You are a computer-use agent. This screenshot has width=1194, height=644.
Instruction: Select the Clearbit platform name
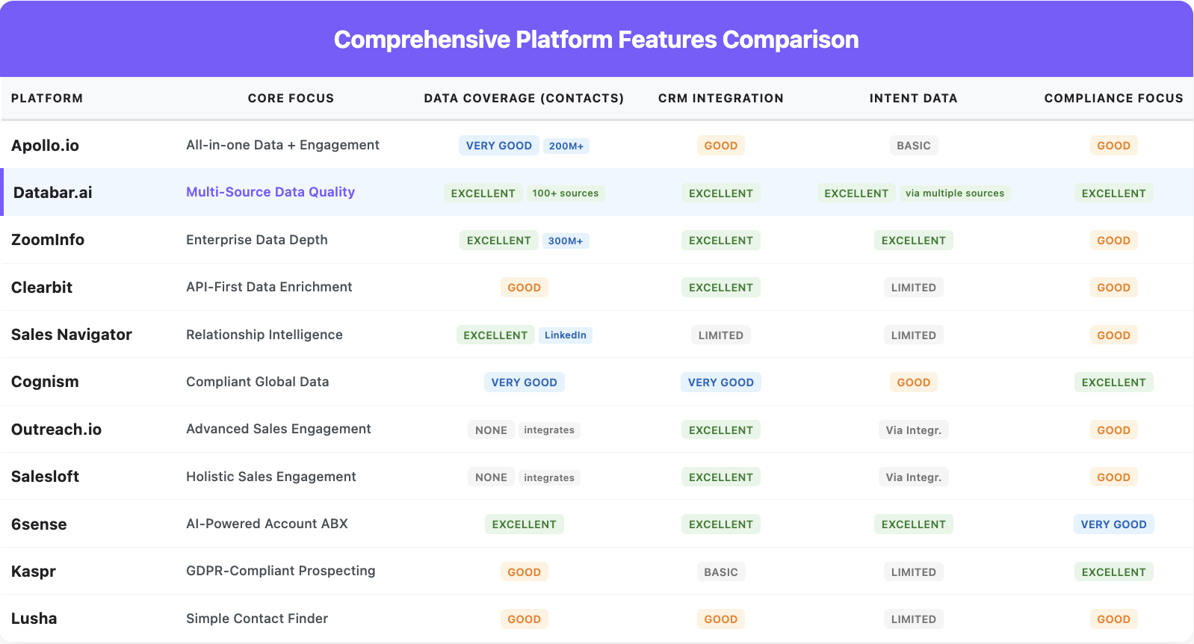[42, 288]
